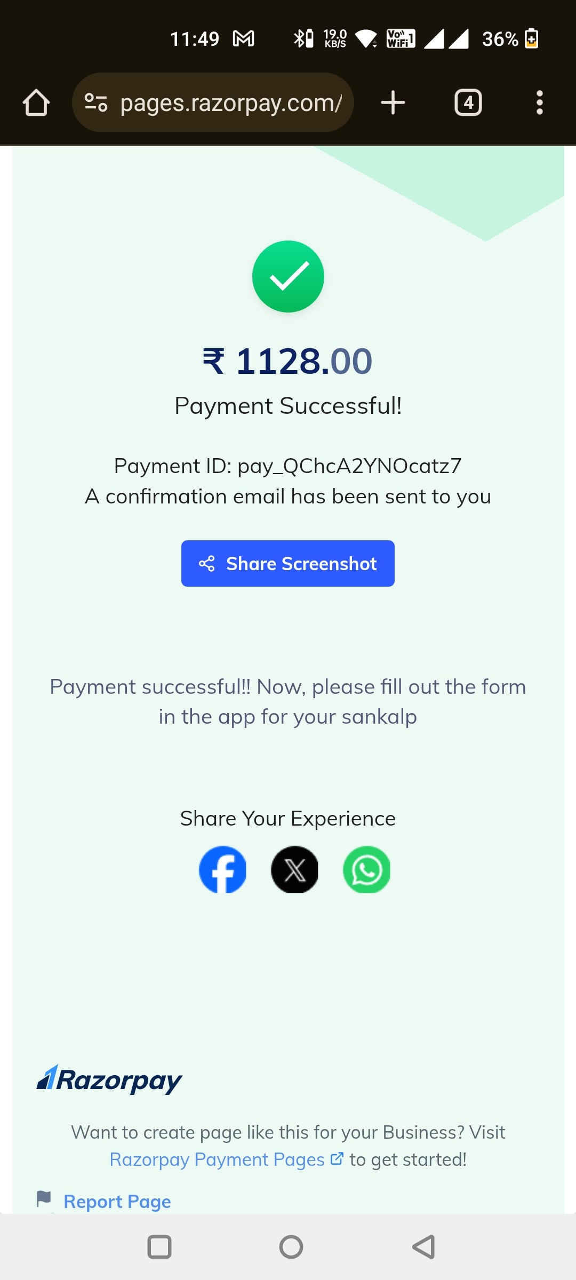Tap the browser home icon
Screen dimensions: 576x1280
(36, 102)
